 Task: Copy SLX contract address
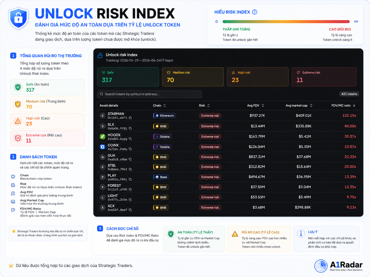pos(130,129)
